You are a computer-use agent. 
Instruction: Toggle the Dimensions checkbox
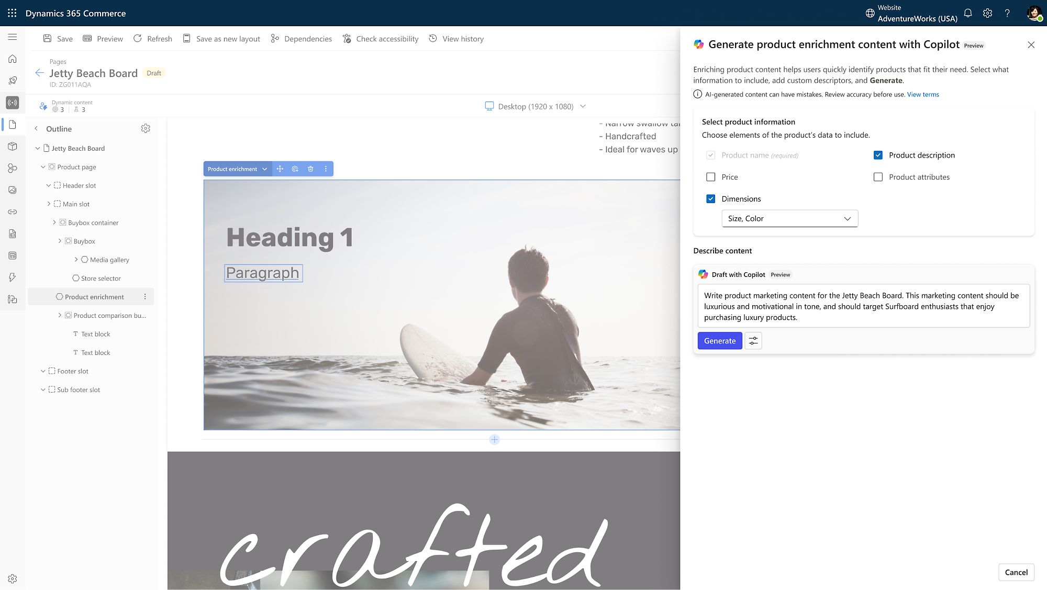coord(710,198)
